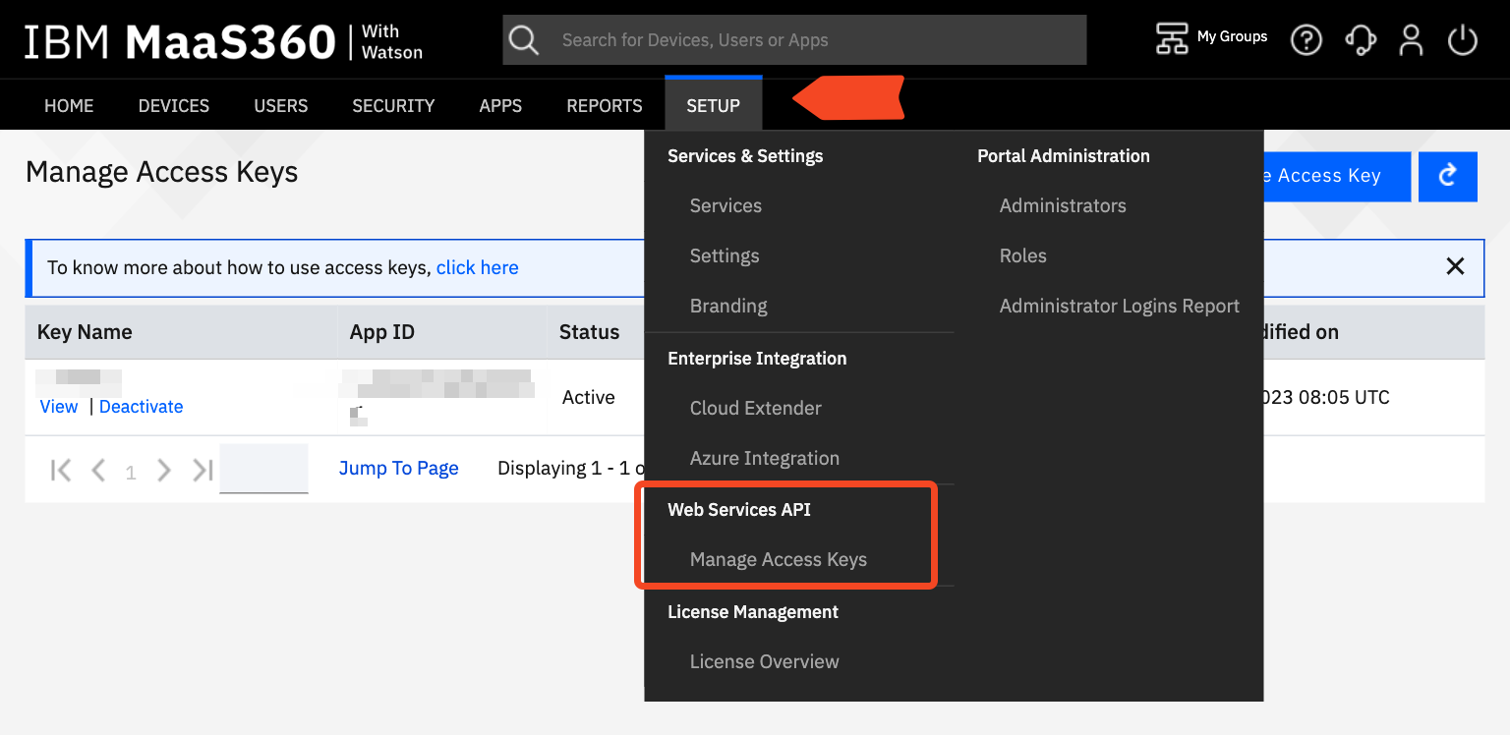
Task: Click the Jump To Page link
Action: [x=399, y=468]
